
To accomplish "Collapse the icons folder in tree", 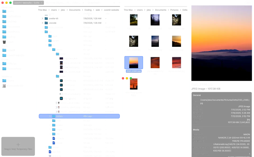I will point(54,76).
